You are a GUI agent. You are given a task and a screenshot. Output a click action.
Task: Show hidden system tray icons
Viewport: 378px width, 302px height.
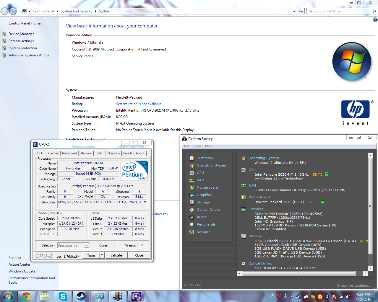tap(291, 297)
